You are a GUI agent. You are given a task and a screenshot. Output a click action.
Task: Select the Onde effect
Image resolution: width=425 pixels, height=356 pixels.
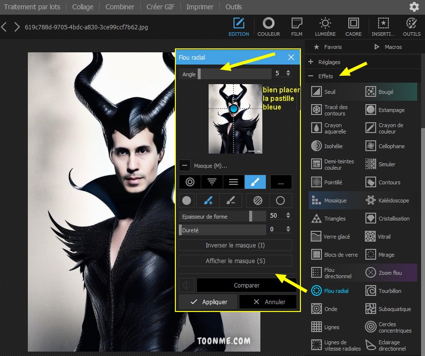tap(336, 309)
